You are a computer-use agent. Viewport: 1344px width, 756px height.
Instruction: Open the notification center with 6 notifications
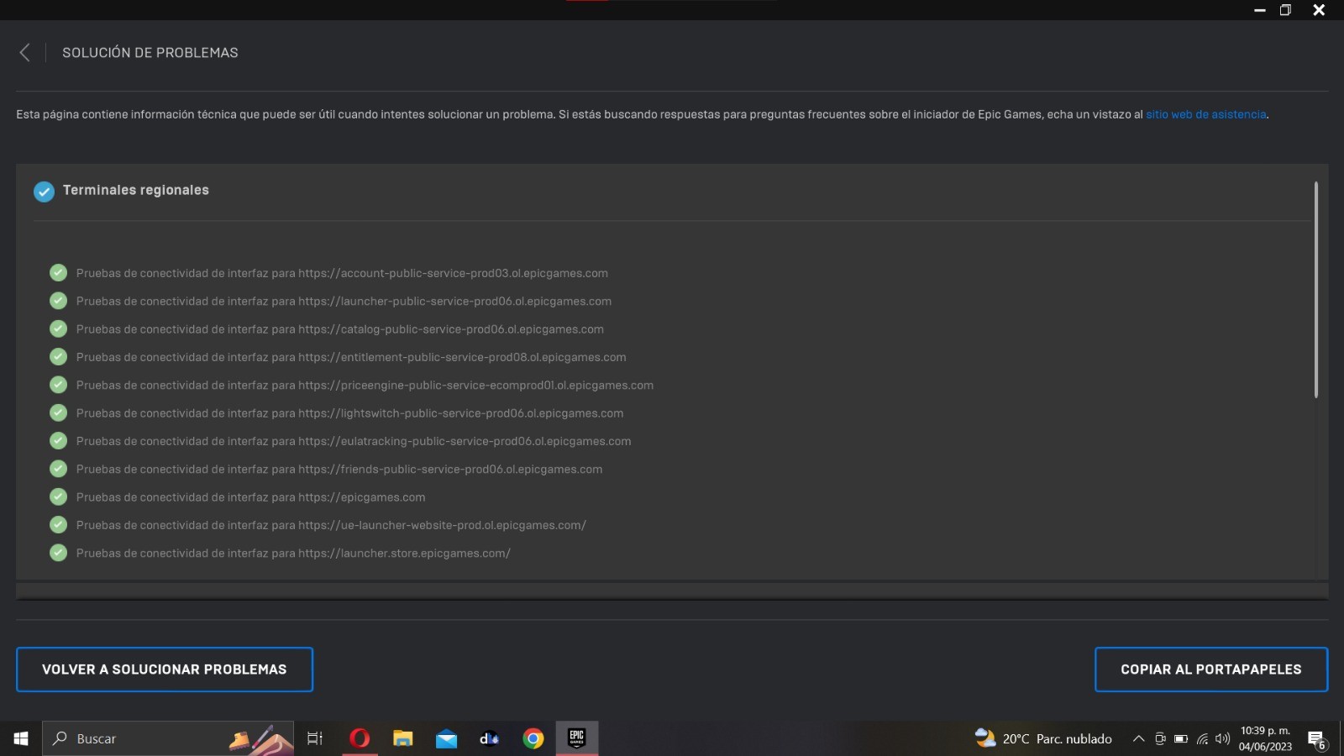coord(1317,739)
